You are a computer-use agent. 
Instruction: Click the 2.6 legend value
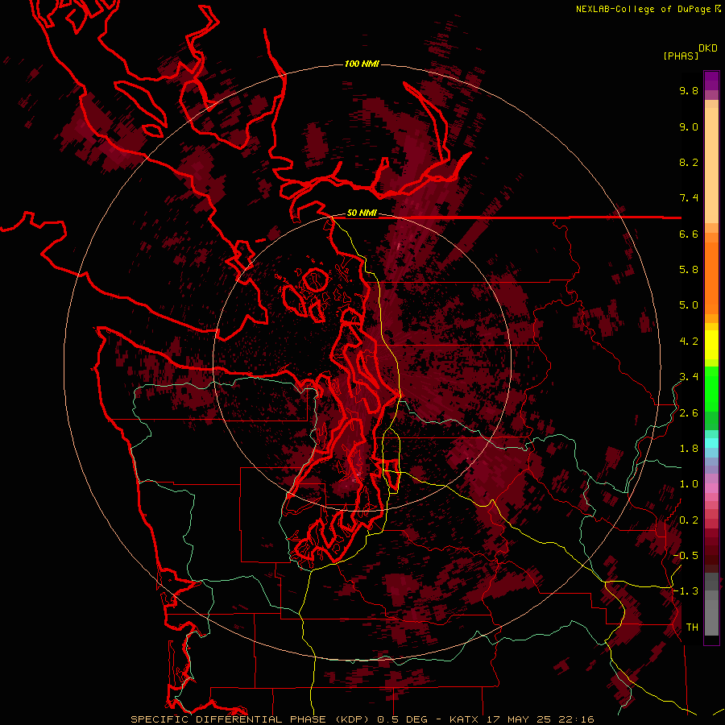pyautogui.click(x=689, y=413)
